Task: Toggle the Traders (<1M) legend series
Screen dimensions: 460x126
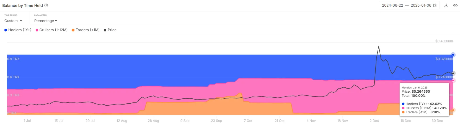Action: tap(86, 30)
